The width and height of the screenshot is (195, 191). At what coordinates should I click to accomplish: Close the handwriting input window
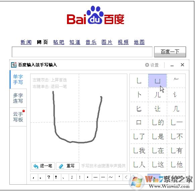coord(182,65)
